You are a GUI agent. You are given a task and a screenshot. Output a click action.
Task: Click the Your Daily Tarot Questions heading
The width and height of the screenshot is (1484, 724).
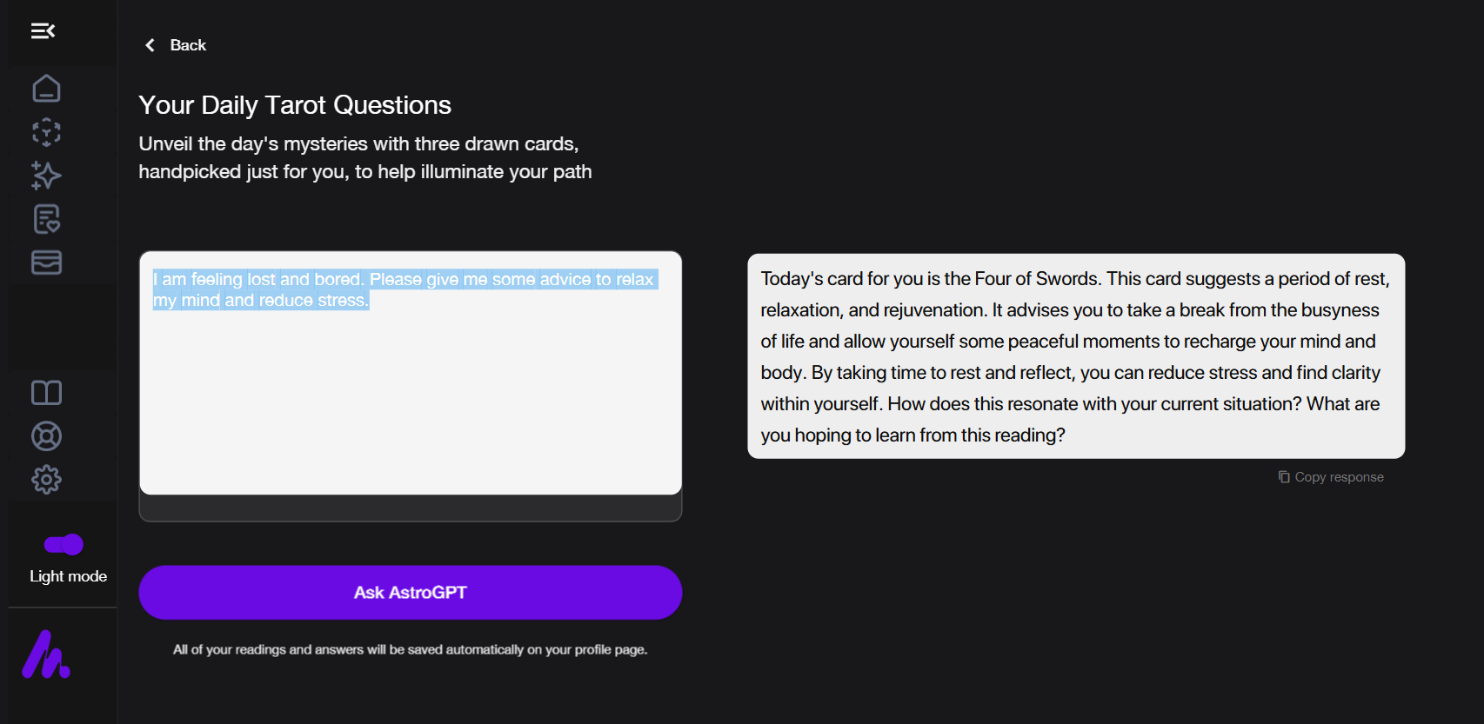coord(295,105)
